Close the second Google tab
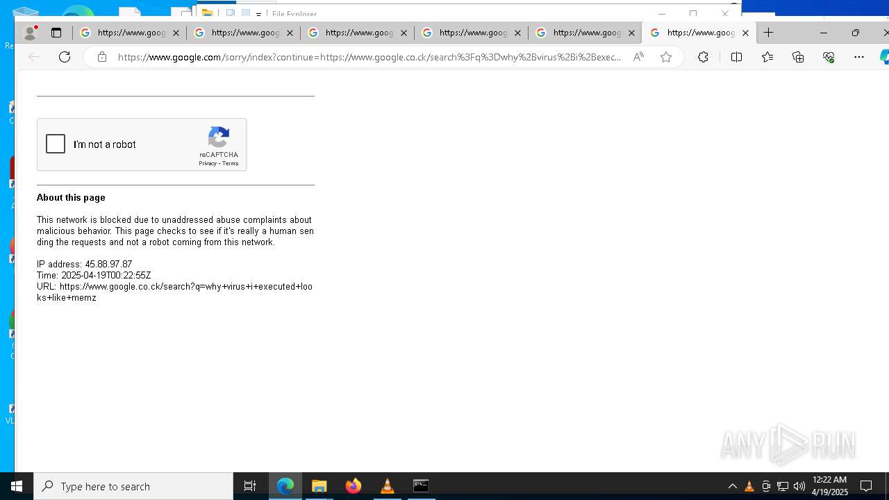Viewport: 889px width, 500px height. pyautogui.click(x=290, y=33)
